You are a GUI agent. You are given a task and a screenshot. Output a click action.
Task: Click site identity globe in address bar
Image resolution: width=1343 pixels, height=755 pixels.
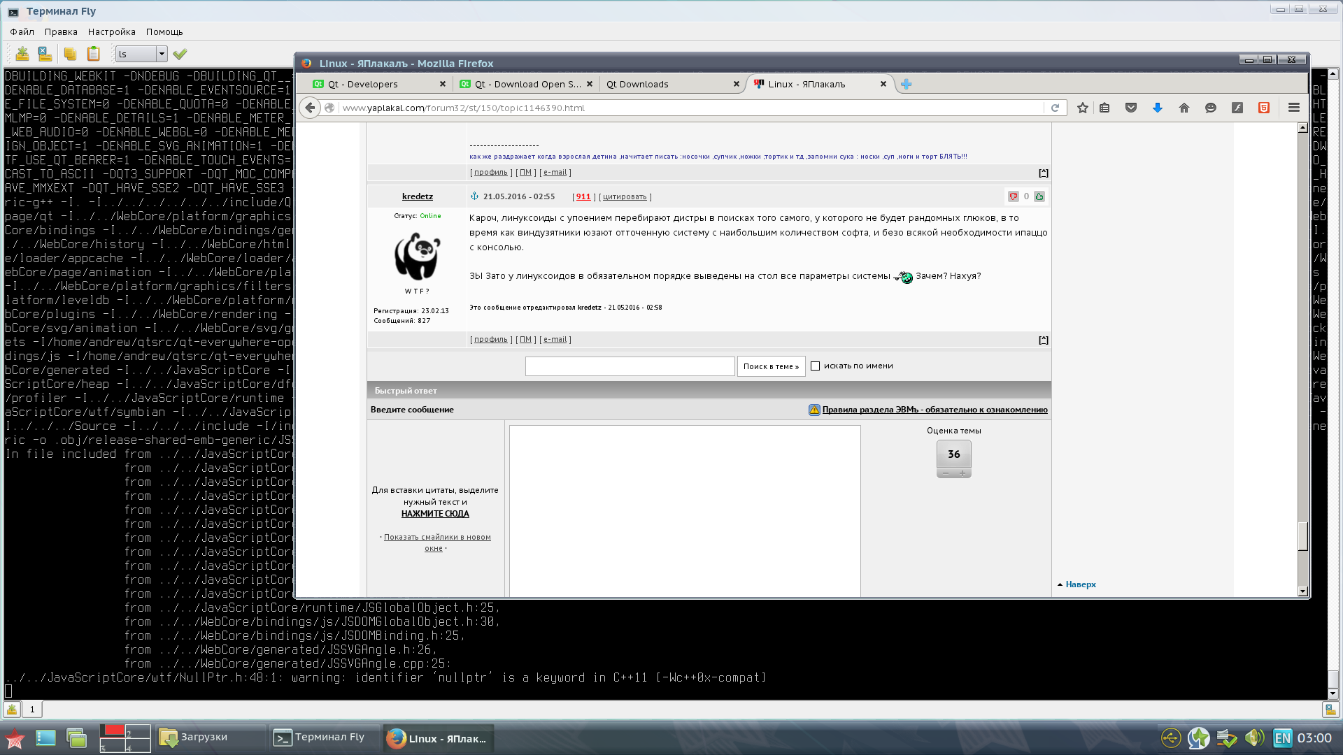point(329,108)
